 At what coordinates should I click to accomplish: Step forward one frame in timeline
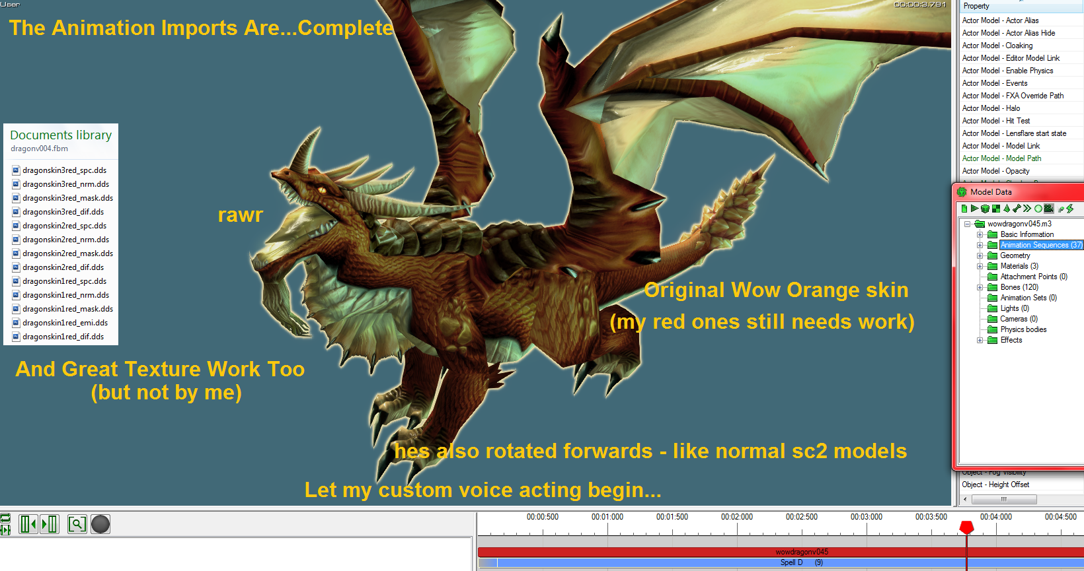(50, 524)
